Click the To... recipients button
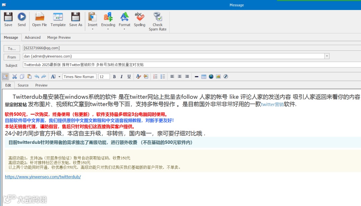The height and width of the screenshot is (206, 361). pyautogui.click(x=12, y=48)
